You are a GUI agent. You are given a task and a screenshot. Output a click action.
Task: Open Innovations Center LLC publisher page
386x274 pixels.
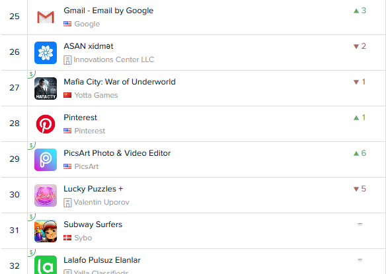(x=114, y=59)
